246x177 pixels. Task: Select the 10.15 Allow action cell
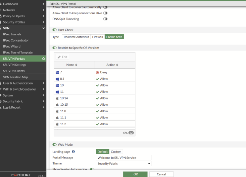[x=115, y=105]
